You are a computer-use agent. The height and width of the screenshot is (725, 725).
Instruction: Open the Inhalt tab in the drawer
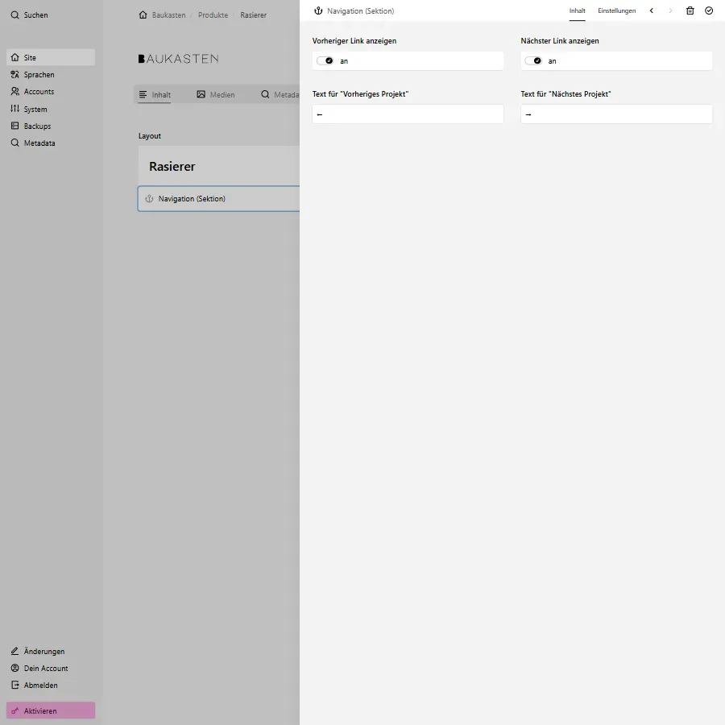[577, 10]
